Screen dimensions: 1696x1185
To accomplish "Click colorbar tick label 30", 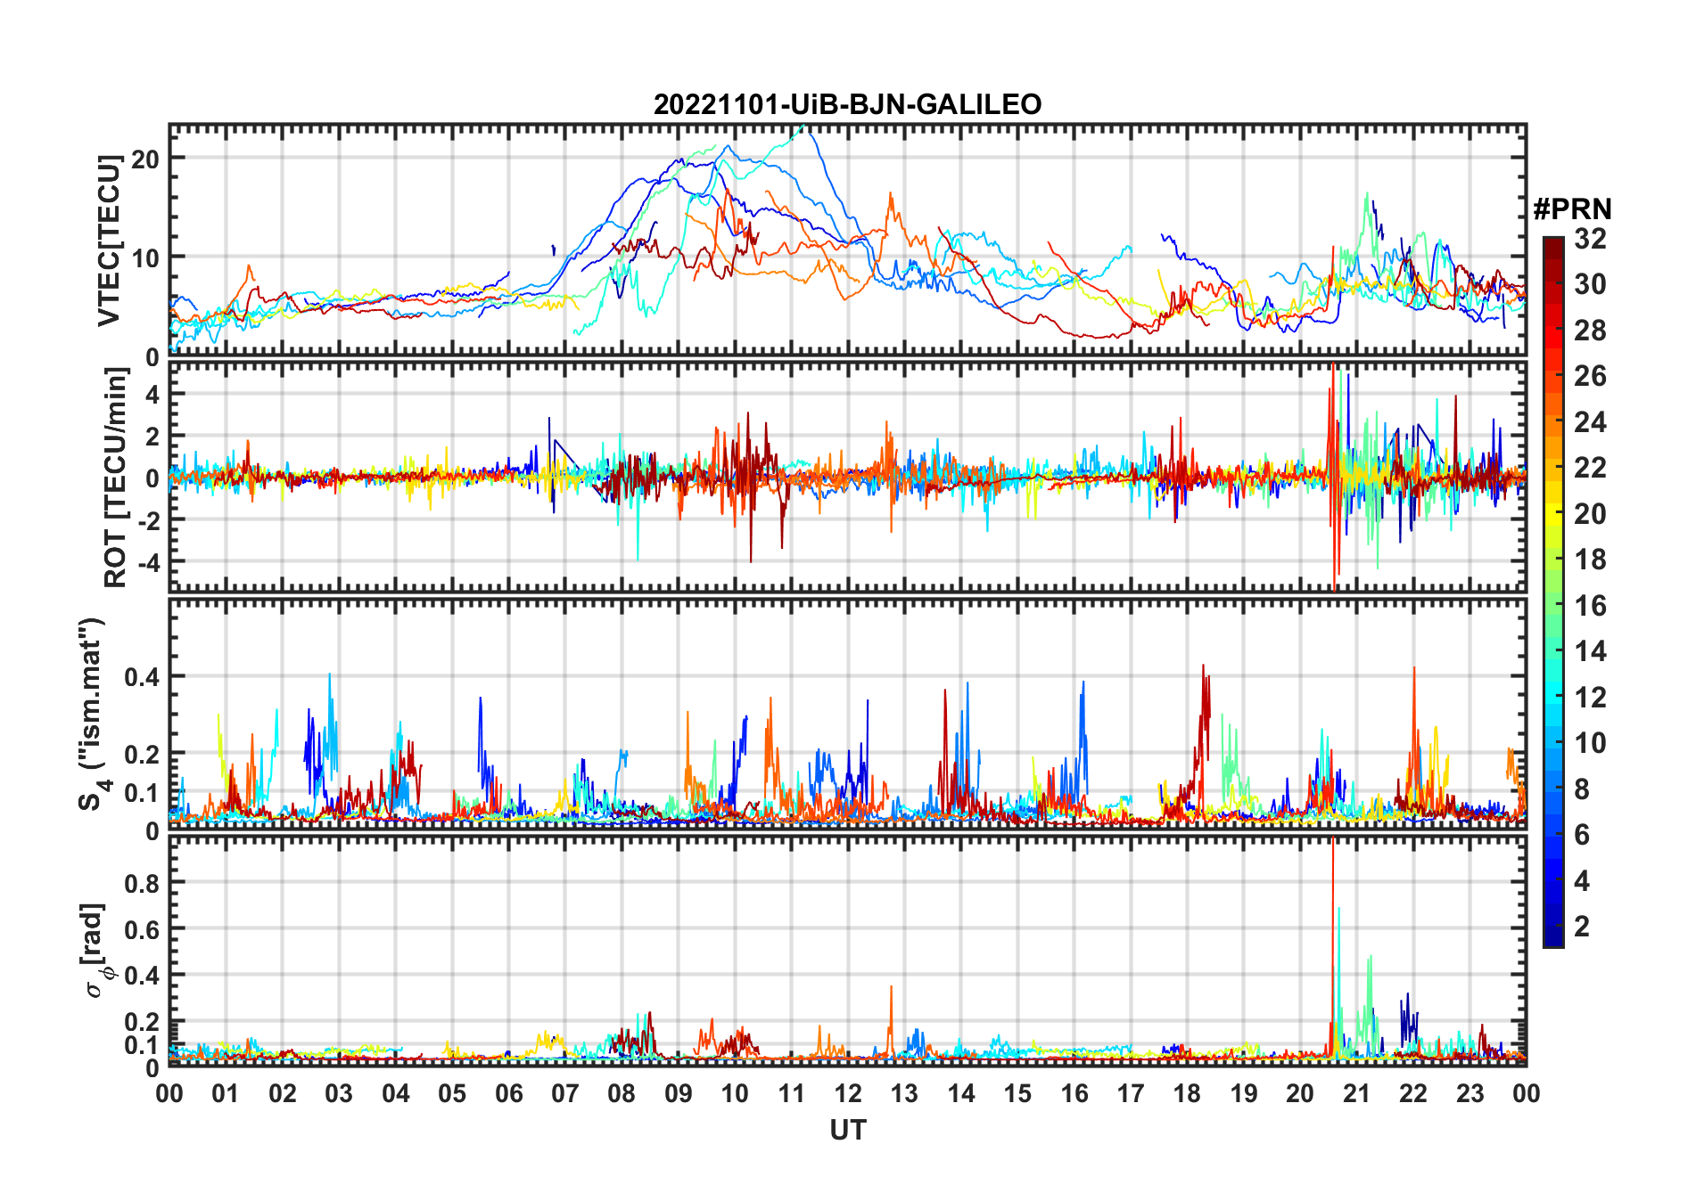I will [1590, 284].
